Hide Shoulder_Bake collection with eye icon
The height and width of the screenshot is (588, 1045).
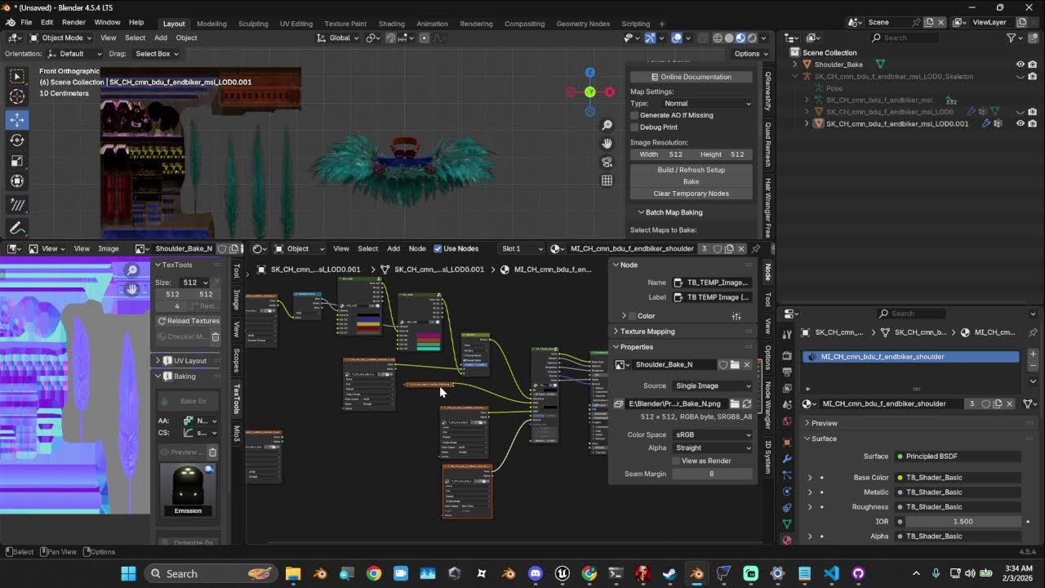tap(1020, 65)
